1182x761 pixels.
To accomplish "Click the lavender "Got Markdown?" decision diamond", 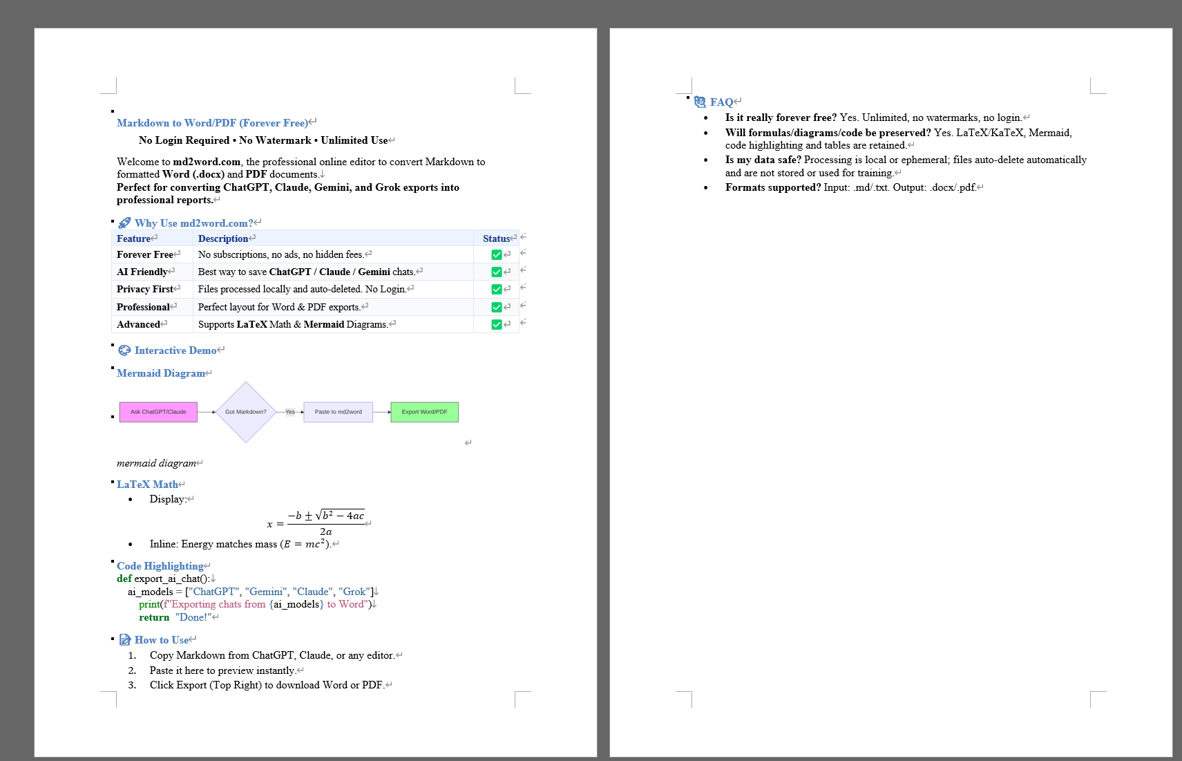I will click(x=245, y=412).
